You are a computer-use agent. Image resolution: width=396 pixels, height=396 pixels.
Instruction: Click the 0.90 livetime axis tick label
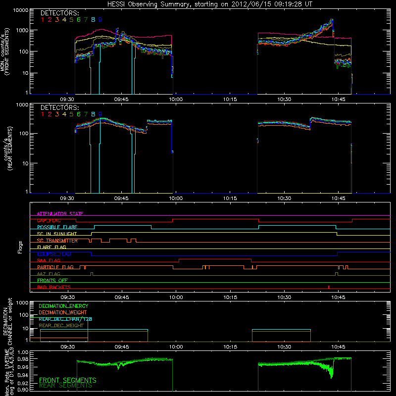click(23, 390)
